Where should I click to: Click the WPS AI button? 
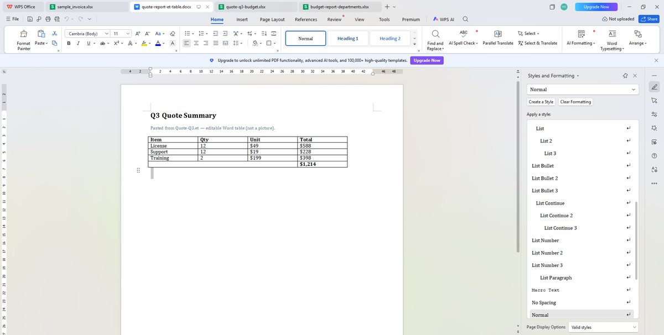click(444, 19)
